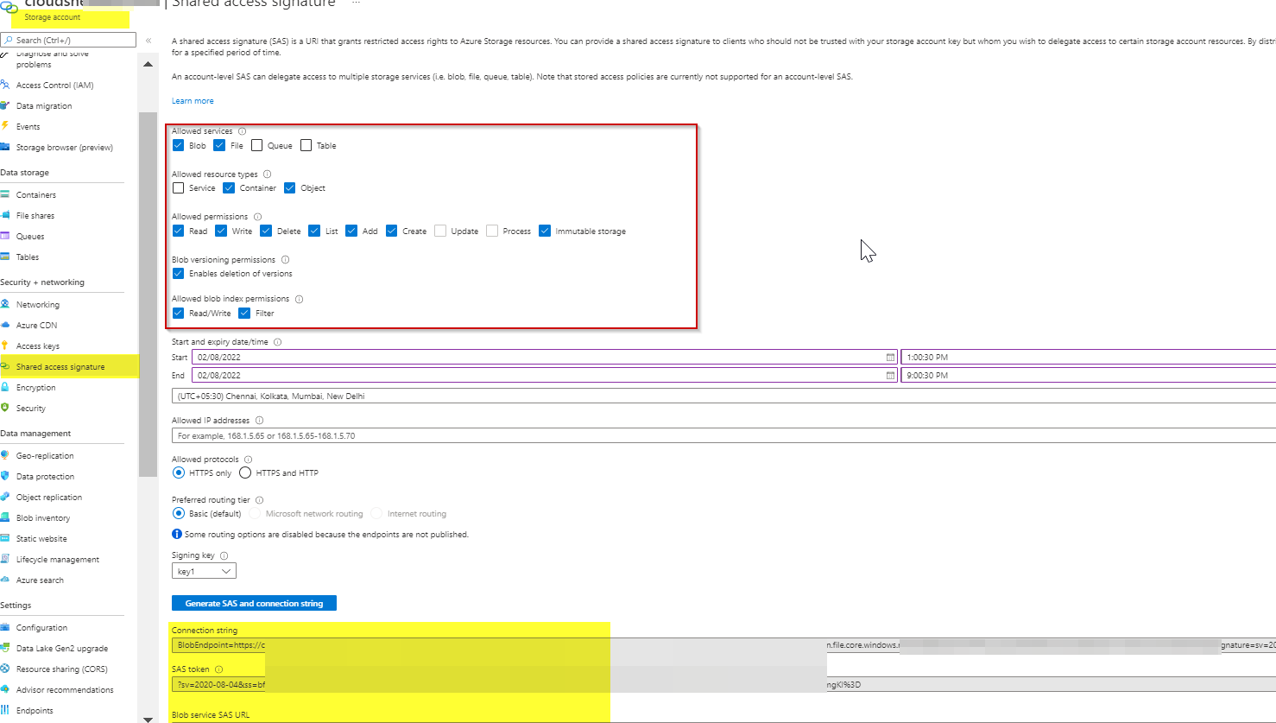Click the SAS token output field
Viewport: 1276px width, 723px height.
pos(723,684)
